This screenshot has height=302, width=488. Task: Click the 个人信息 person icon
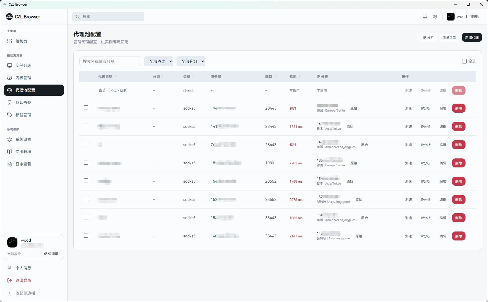10,268
